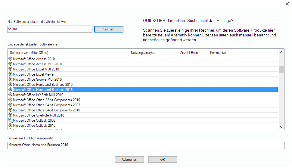This screenshot has width=292, height=168.
Task: Click the document icon beside Microsoft Office Outlook 2003
Action: pyautogui.click(x=11, y=120)
